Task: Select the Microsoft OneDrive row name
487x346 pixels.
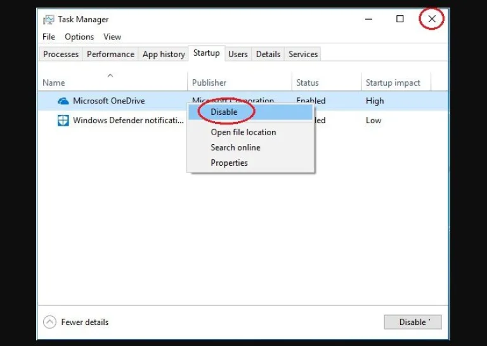Action: [x=109, y=101]
